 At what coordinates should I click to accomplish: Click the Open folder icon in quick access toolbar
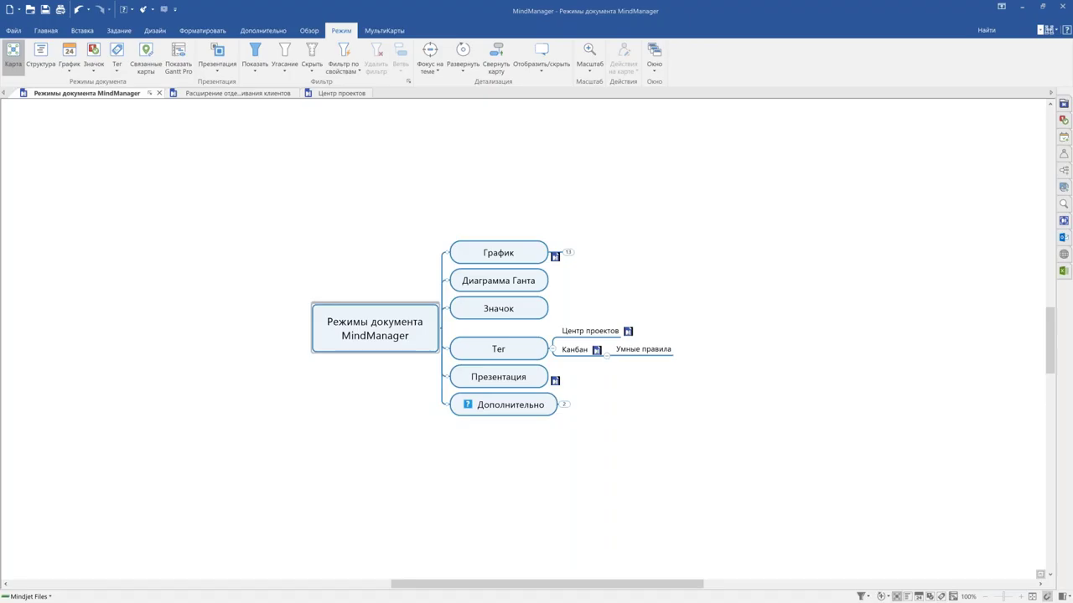(x=30, y=9)
